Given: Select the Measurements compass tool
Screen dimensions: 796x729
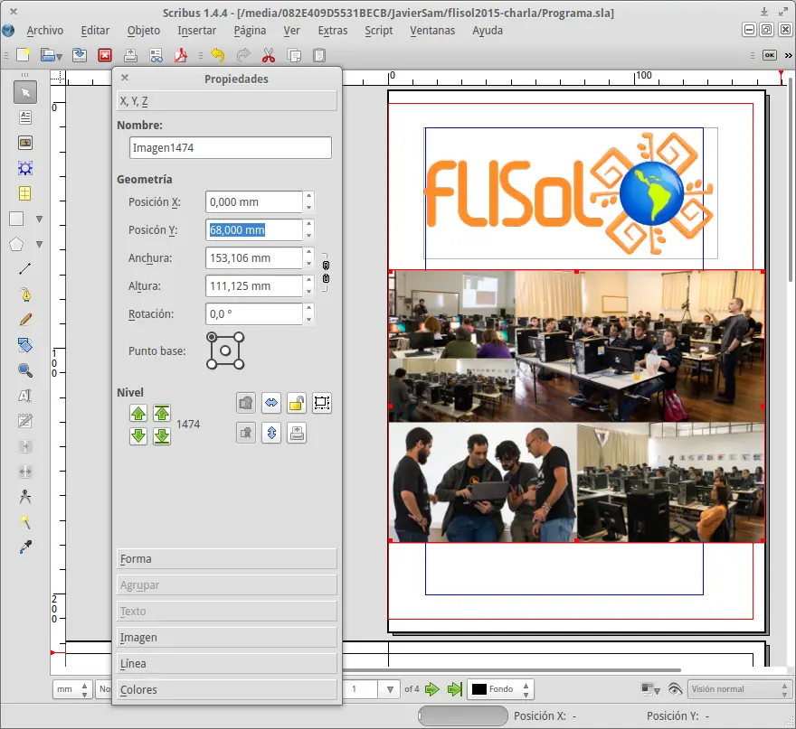Looking at the screenshot, I should (25, 497).
